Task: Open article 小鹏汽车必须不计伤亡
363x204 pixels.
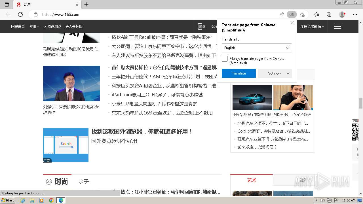Action: pos(273,123)
